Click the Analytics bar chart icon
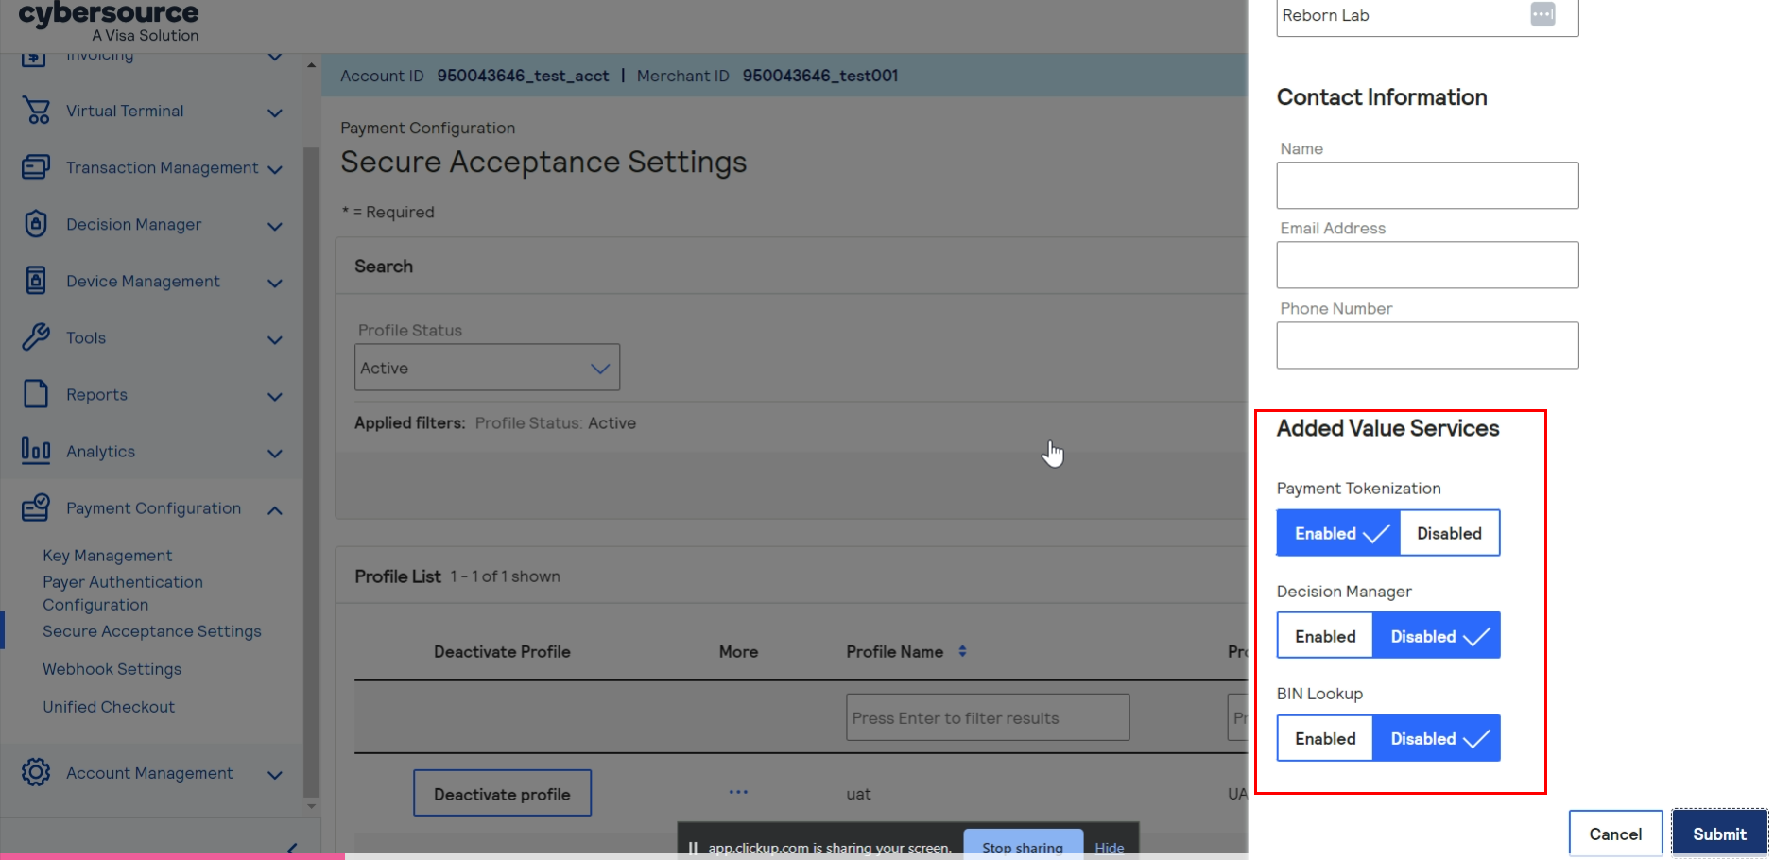 [36, 451]
